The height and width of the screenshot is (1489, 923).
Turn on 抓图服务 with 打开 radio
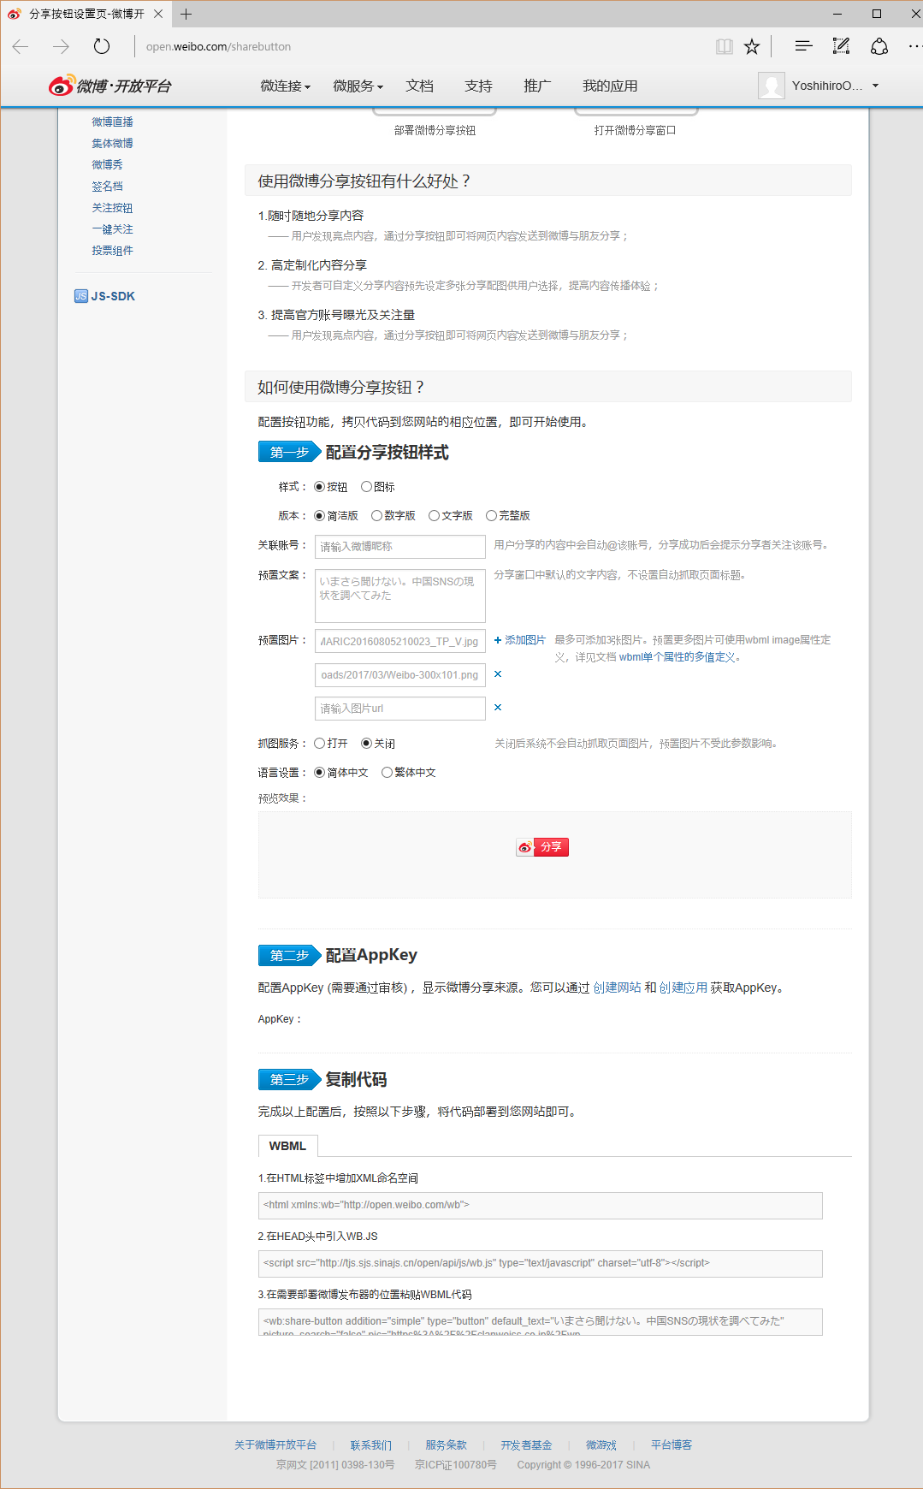[319, 744]
